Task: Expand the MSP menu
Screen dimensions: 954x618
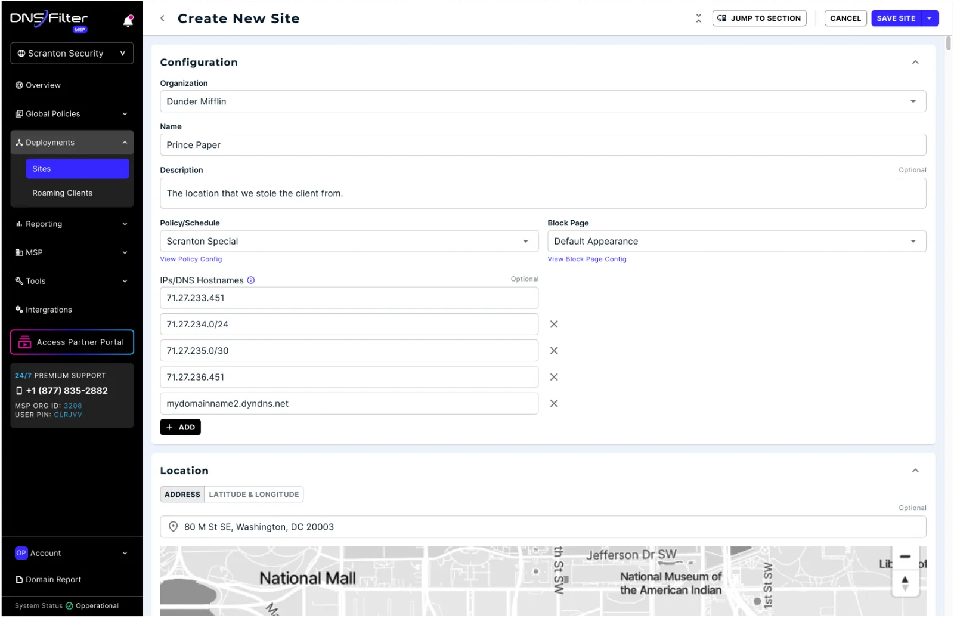Action: pos(72,253)
